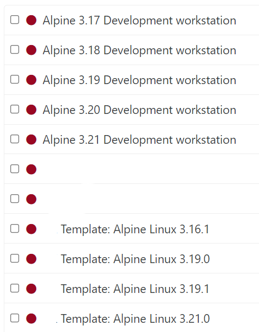Open the Alpine 3.20 Development workstation entry

point(139,110)
